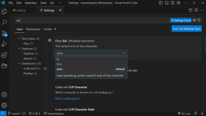Turn on Settings Sync
This screenshot has width=206, height=116.
point(187,29)
